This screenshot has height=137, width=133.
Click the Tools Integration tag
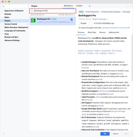(92, 12)
